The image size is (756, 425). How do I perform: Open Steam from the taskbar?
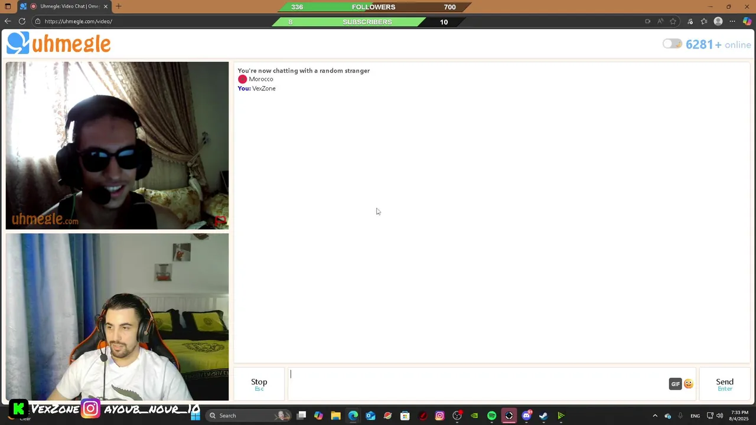[543, 416]
